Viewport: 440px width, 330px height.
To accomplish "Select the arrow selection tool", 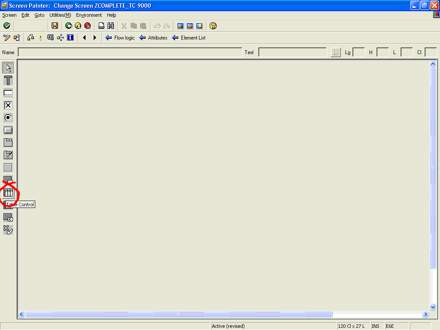I will pos(8,67).
